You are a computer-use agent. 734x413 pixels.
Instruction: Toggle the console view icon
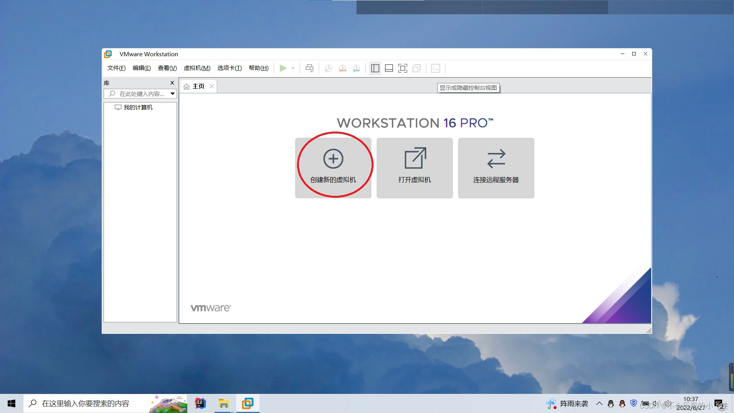click(x=435, y=68)
